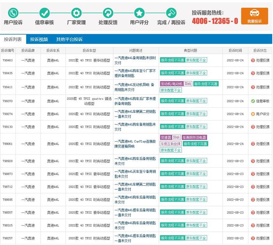Image resolution: width=273 pixels, height=245 pixels.
Task: Open complaint 一汽奥迪A4L发动机异响 备用钥匙未交付
Action: coord(135,87)
